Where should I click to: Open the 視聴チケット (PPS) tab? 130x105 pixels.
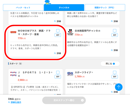pyautogui.click(x=105, y=8)
